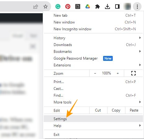
Task: Expand the Extensions submenu
Action: [x=93, y=65]
